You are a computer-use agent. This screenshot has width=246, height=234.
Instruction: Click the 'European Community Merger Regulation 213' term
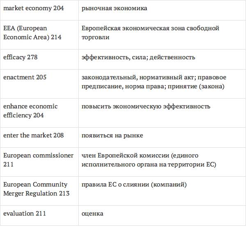pos(36,189)
